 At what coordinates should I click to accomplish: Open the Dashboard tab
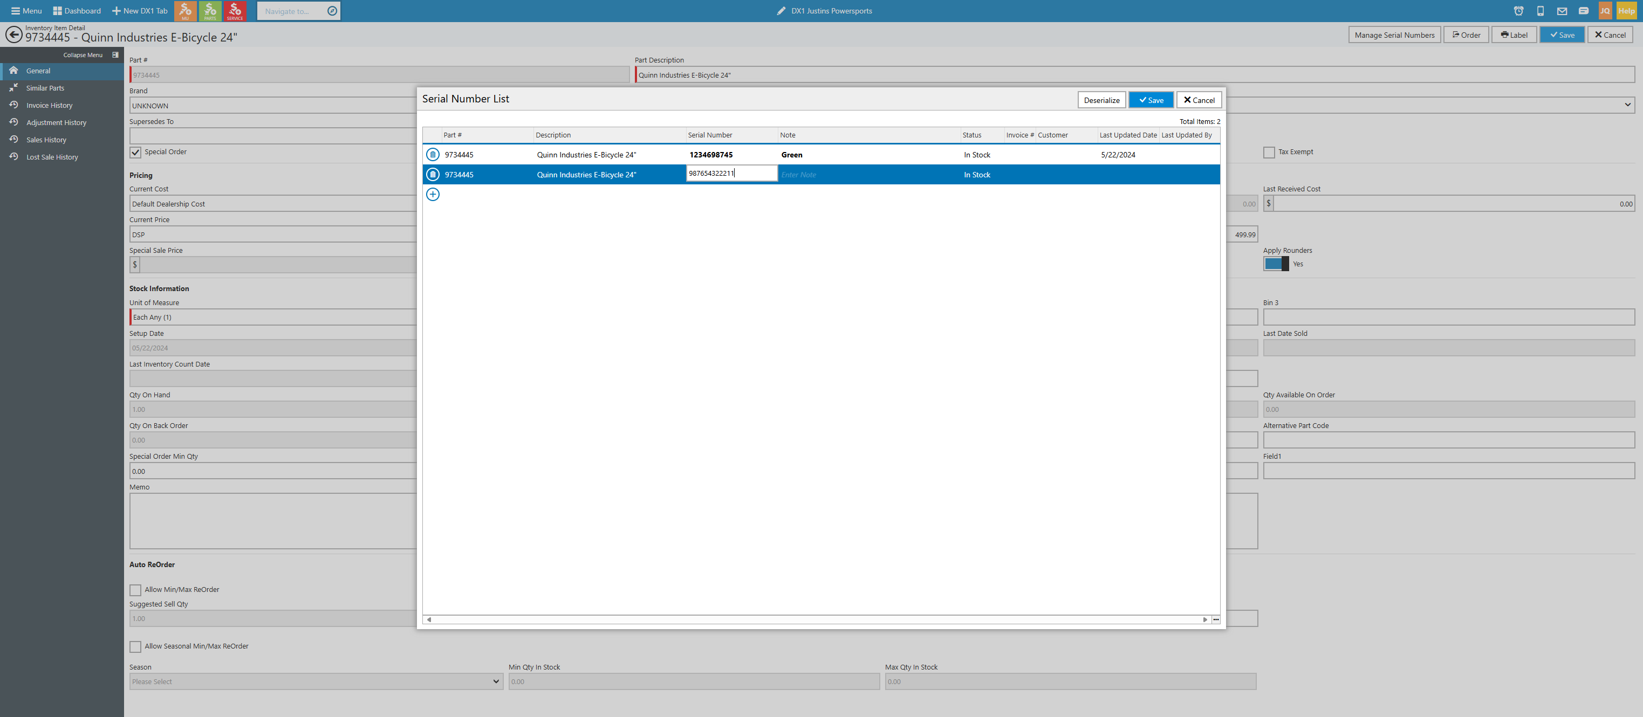point(77,11)
